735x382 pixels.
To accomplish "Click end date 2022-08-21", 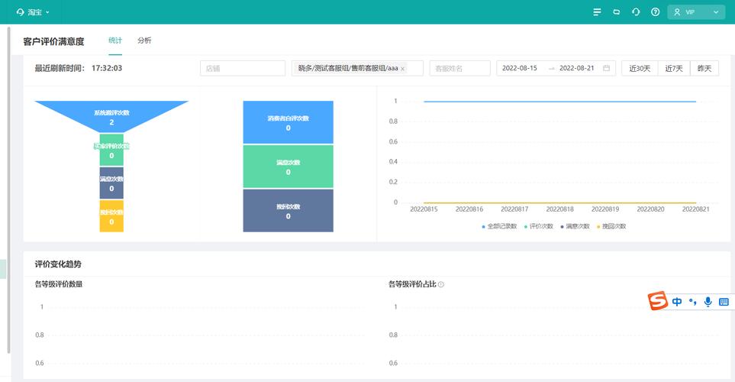I will (x=576, y=68).
